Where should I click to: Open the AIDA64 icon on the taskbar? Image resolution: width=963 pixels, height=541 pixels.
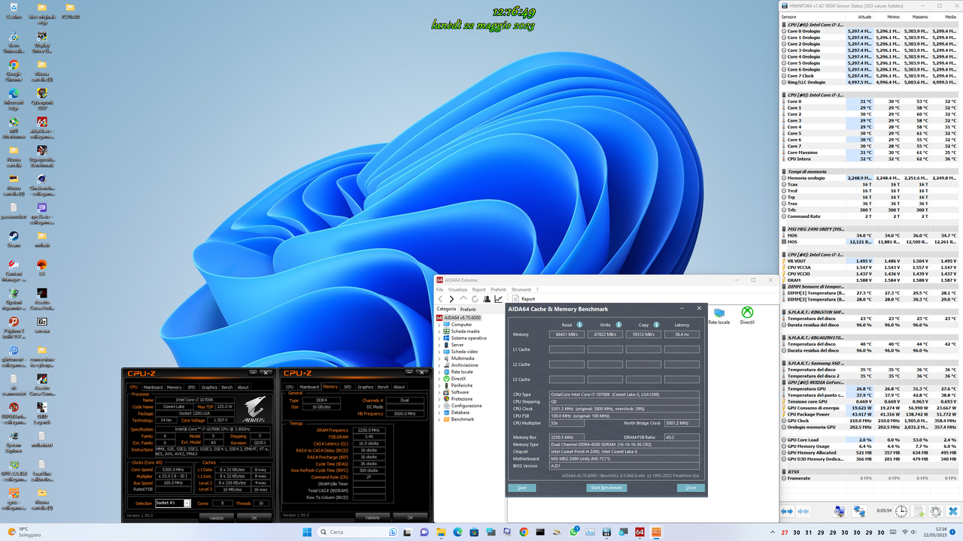point(639,532)
